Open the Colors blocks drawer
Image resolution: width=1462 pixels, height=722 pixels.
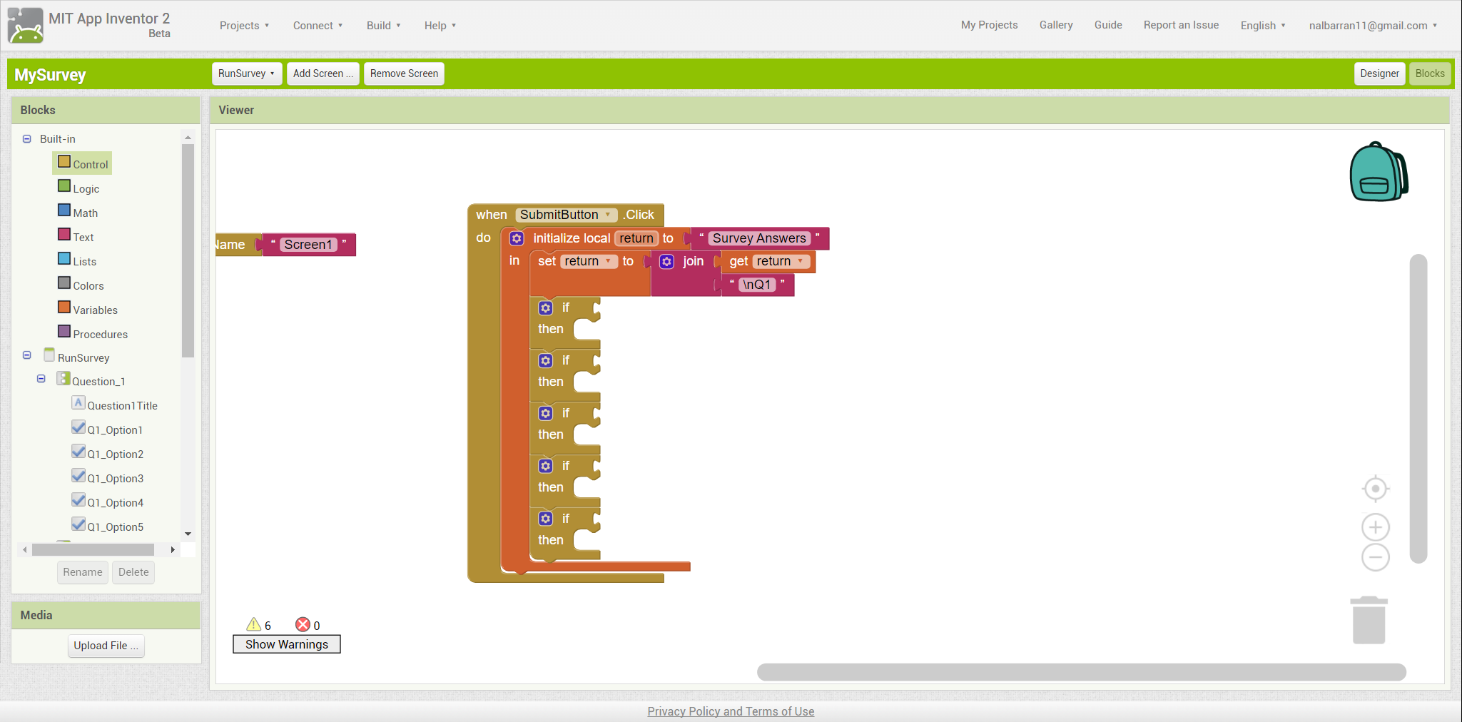click(81, 285)
